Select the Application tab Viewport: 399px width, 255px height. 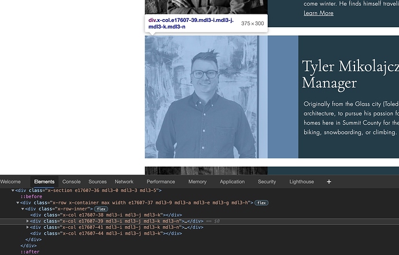pyautogui.click(x=232, y=182)
